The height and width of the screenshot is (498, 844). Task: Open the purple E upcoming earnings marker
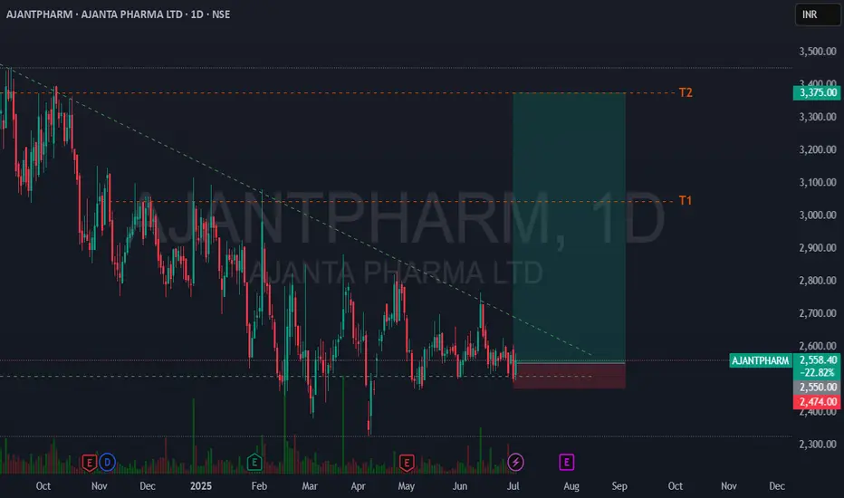(566, 462)
